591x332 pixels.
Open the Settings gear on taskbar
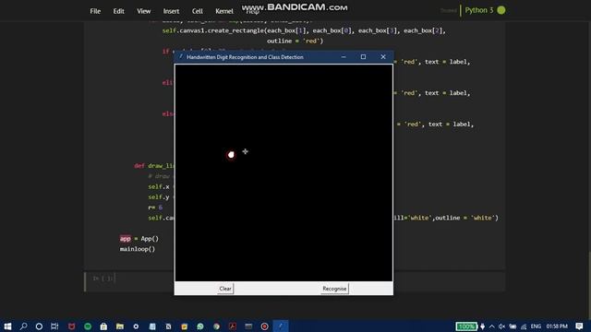[x=136, y=326]
